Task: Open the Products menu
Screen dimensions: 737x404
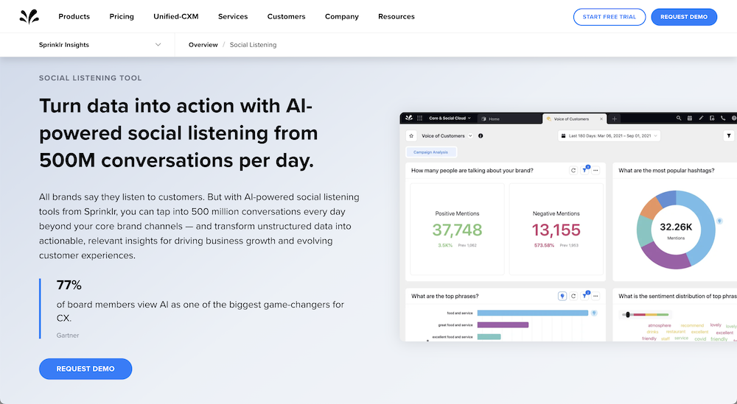Action: point(74,16)
